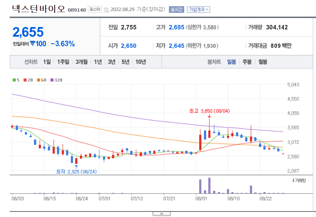Switch to the 월봉 candlestick chart
The image size is (316, 217).
pos(263,62)
